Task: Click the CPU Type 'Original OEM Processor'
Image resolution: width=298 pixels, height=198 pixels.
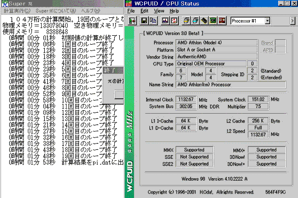Action: pyautogui.click(x=211, y=64)
